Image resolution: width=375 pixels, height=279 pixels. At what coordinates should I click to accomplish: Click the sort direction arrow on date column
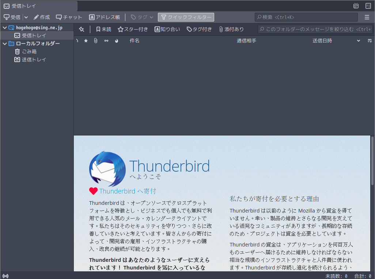359,41
